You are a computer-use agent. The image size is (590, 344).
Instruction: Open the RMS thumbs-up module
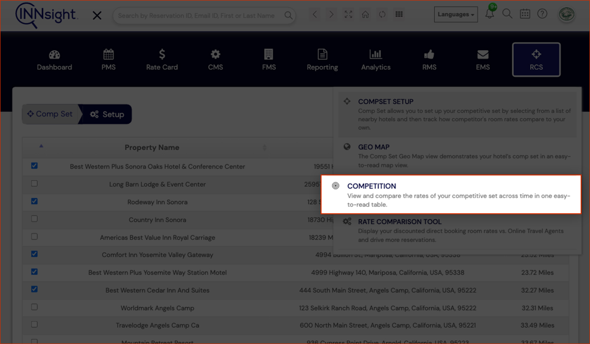pos(429,60)
